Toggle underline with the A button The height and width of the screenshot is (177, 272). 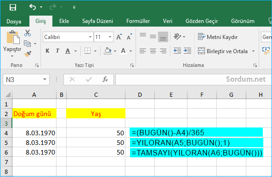point(68,51)
